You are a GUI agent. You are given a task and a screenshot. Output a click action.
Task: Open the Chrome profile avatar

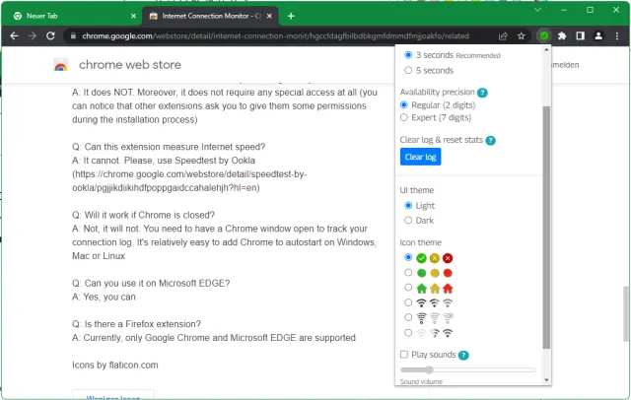point(598,36)
